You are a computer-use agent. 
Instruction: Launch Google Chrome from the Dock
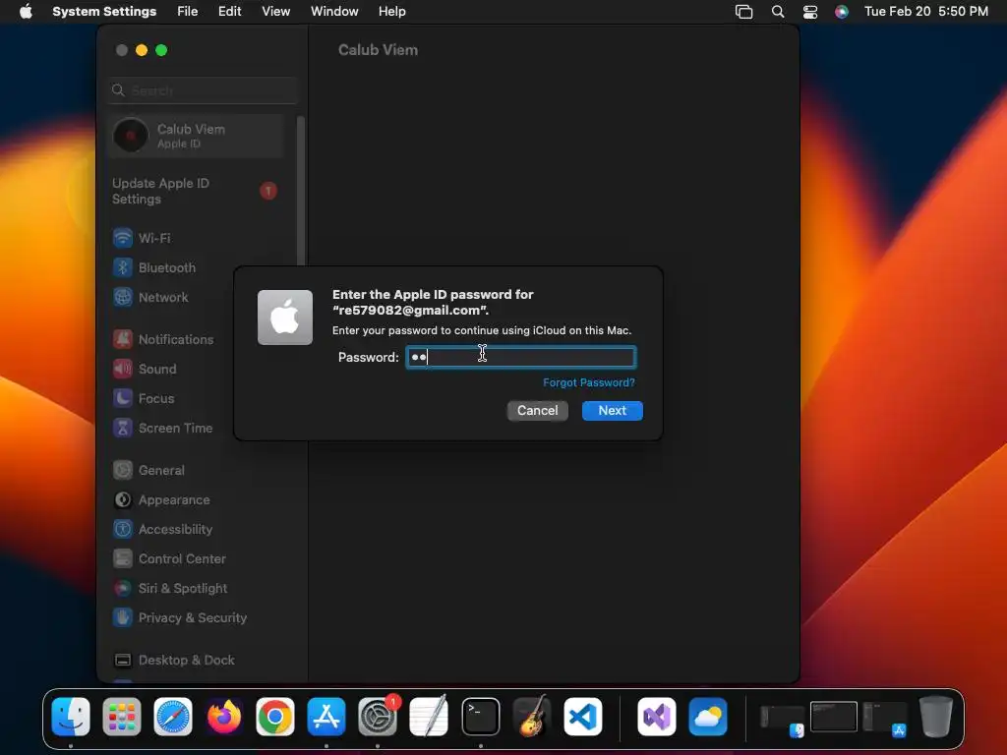coord(275,717)
